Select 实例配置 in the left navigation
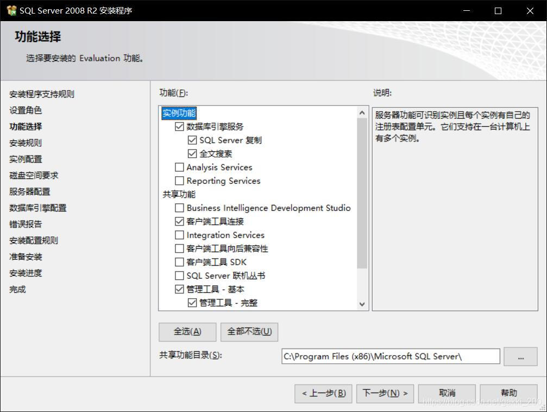This screenshot has height=412, width=547. coord(26,159)
